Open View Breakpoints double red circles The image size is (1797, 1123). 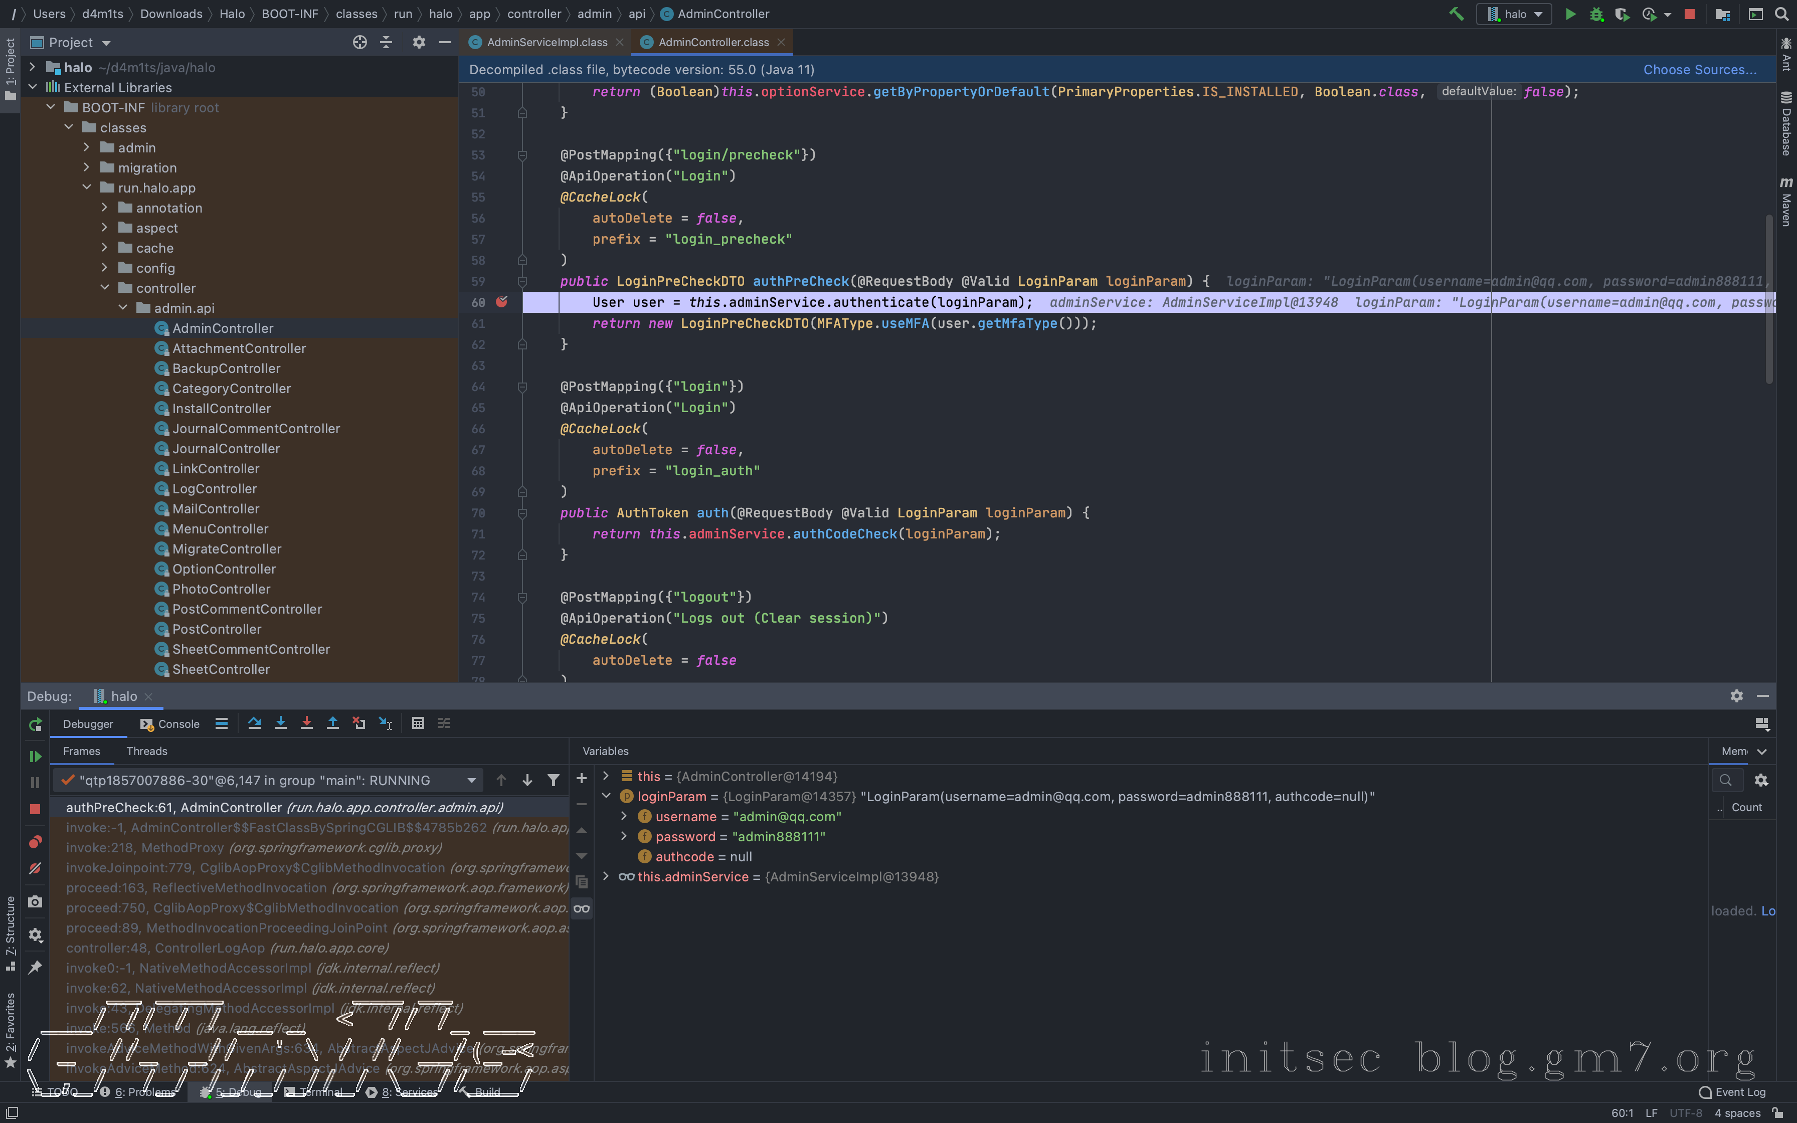click(35, 842)
